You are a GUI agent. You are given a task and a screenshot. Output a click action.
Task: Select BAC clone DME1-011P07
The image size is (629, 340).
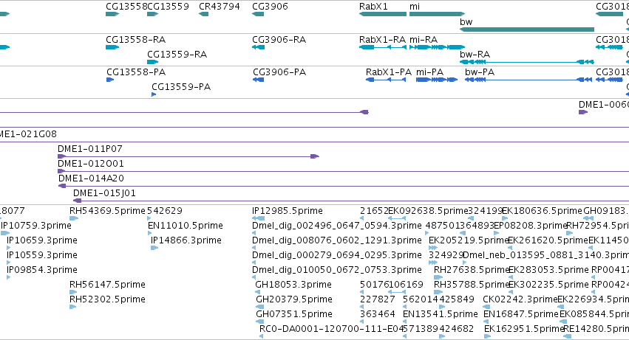pos(188,156)
